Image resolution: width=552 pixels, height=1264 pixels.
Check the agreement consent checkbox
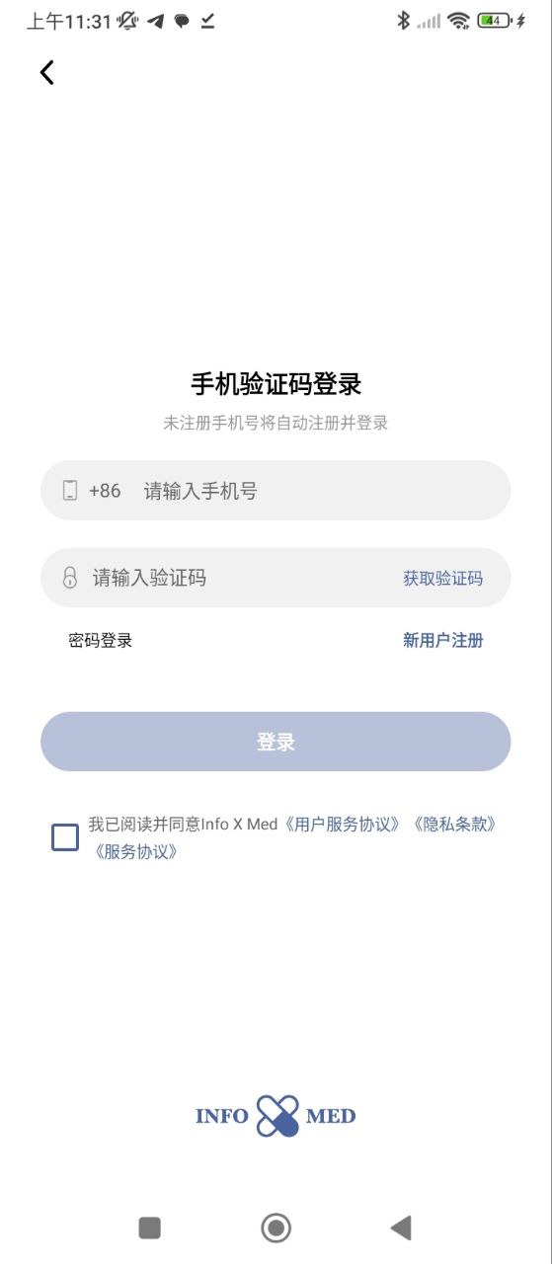65,837
